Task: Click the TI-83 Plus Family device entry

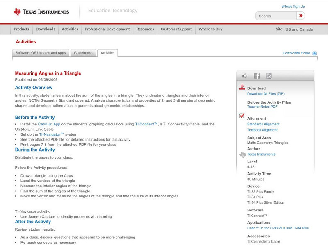Action: tap(261, 192)
